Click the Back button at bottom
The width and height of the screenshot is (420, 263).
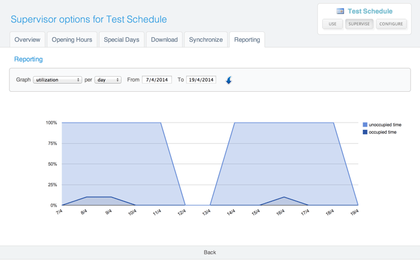[x=210, y=252]
